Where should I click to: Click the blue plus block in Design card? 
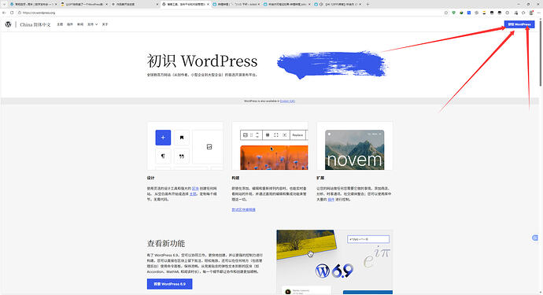click(x=163, y=138)
